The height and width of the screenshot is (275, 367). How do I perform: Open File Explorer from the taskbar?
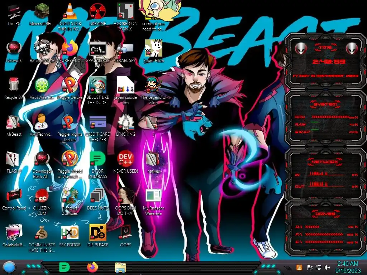(x=120, y=268)
